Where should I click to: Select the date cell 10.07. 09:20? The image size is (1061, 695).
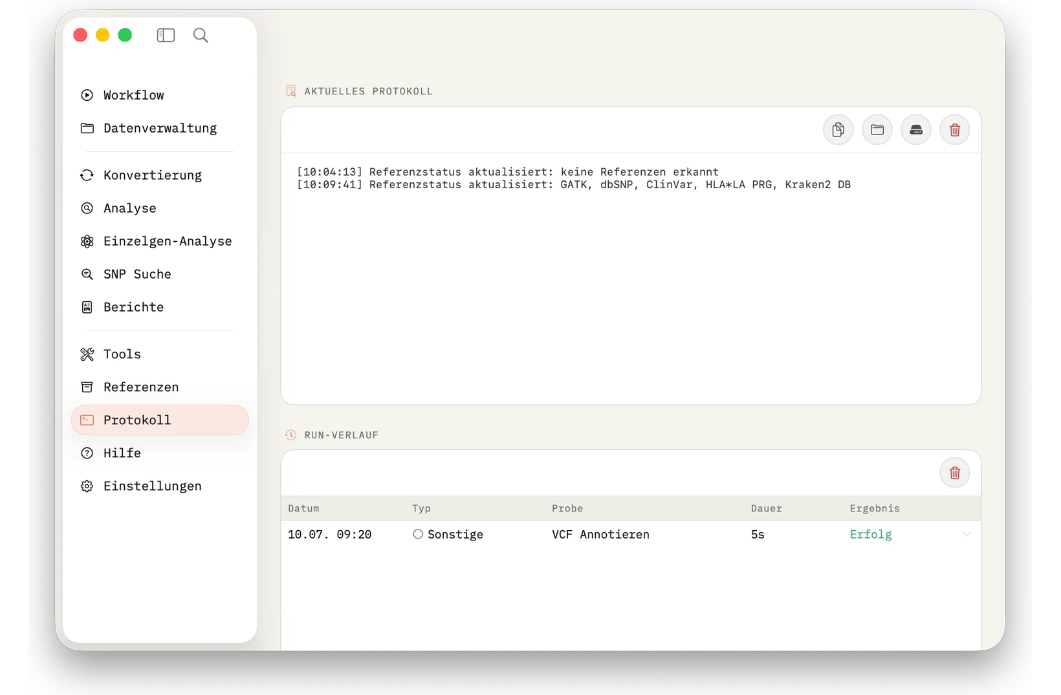(329, 535)
